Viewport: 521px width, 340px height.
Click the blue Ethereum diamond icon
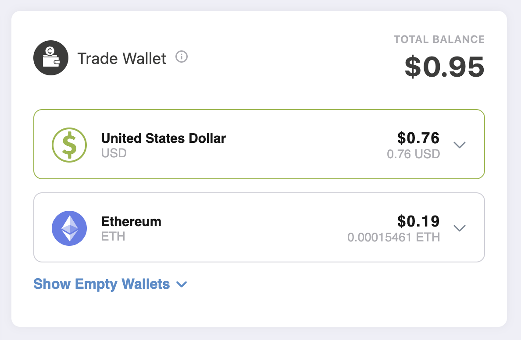tap(69, 228)
